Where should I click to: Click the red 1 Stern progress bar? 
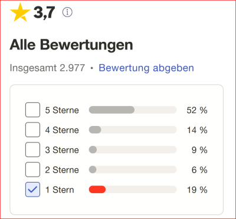click(133, 190)
